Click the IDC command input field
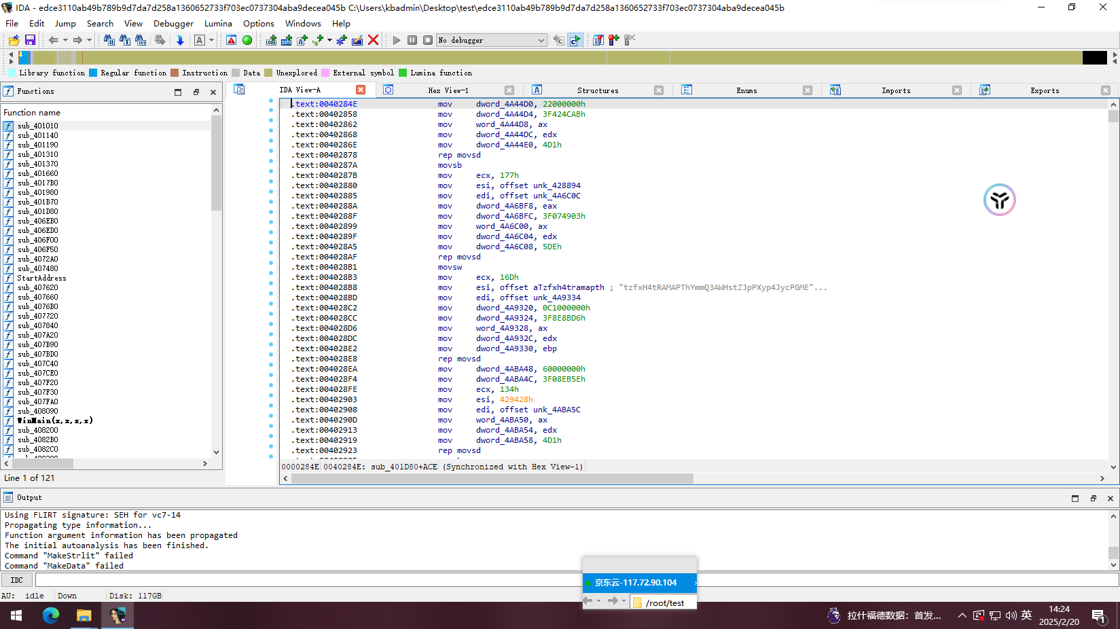This screenshot has width=1120, height=629. tap(577, 580)
